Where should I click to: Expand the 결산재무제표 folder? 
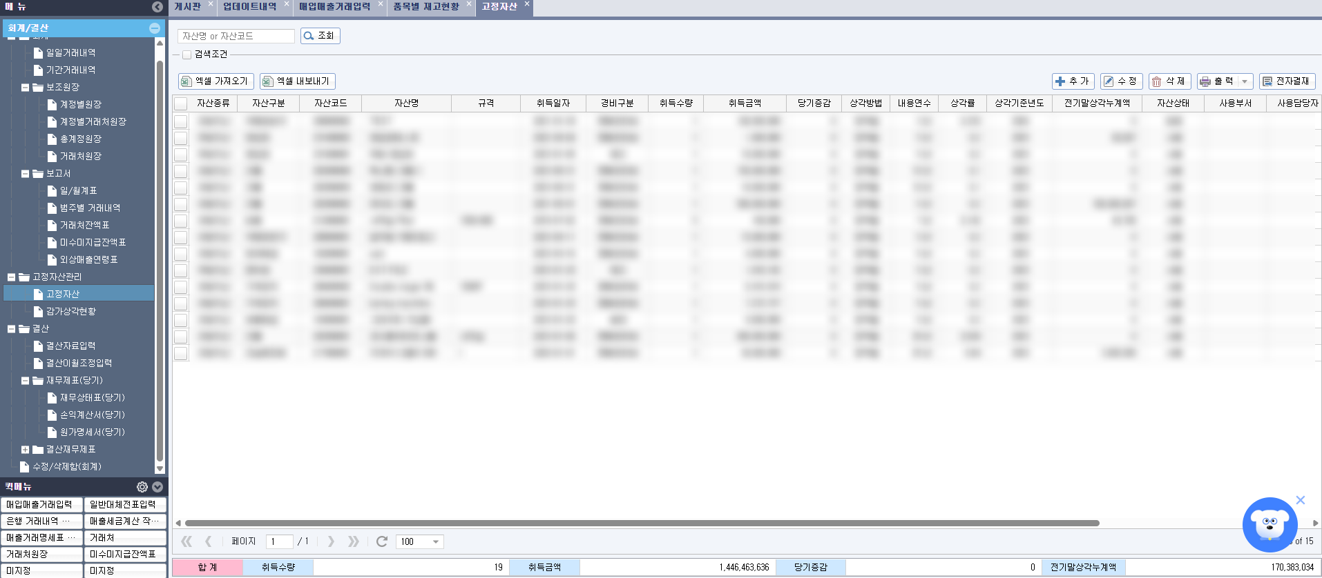(25, 450)
